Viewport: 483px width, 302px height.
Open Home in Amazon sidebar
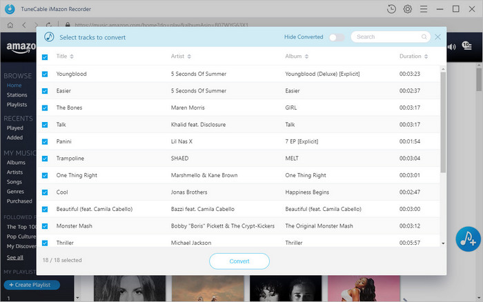(x=14, y=85)
